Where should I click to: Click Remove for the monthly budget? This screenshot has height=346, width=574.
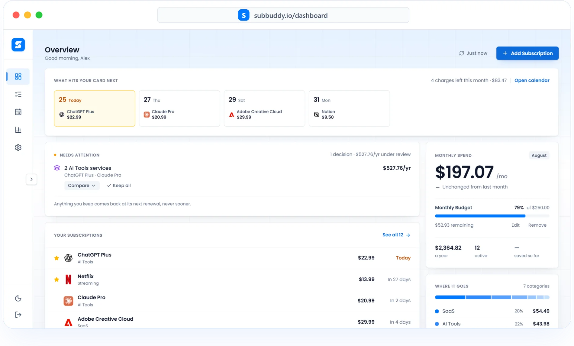[x=537, y=225]
